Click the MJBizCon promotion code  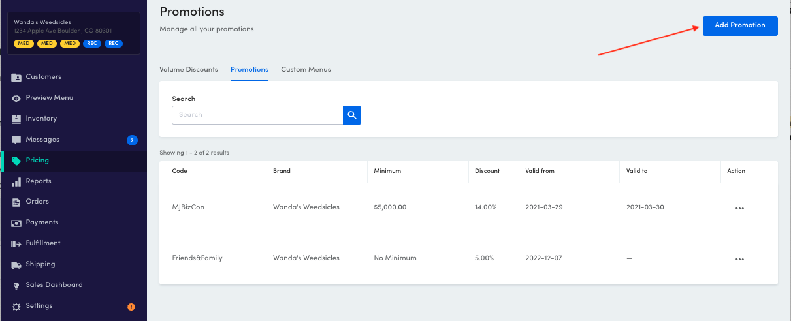point(188,207)
